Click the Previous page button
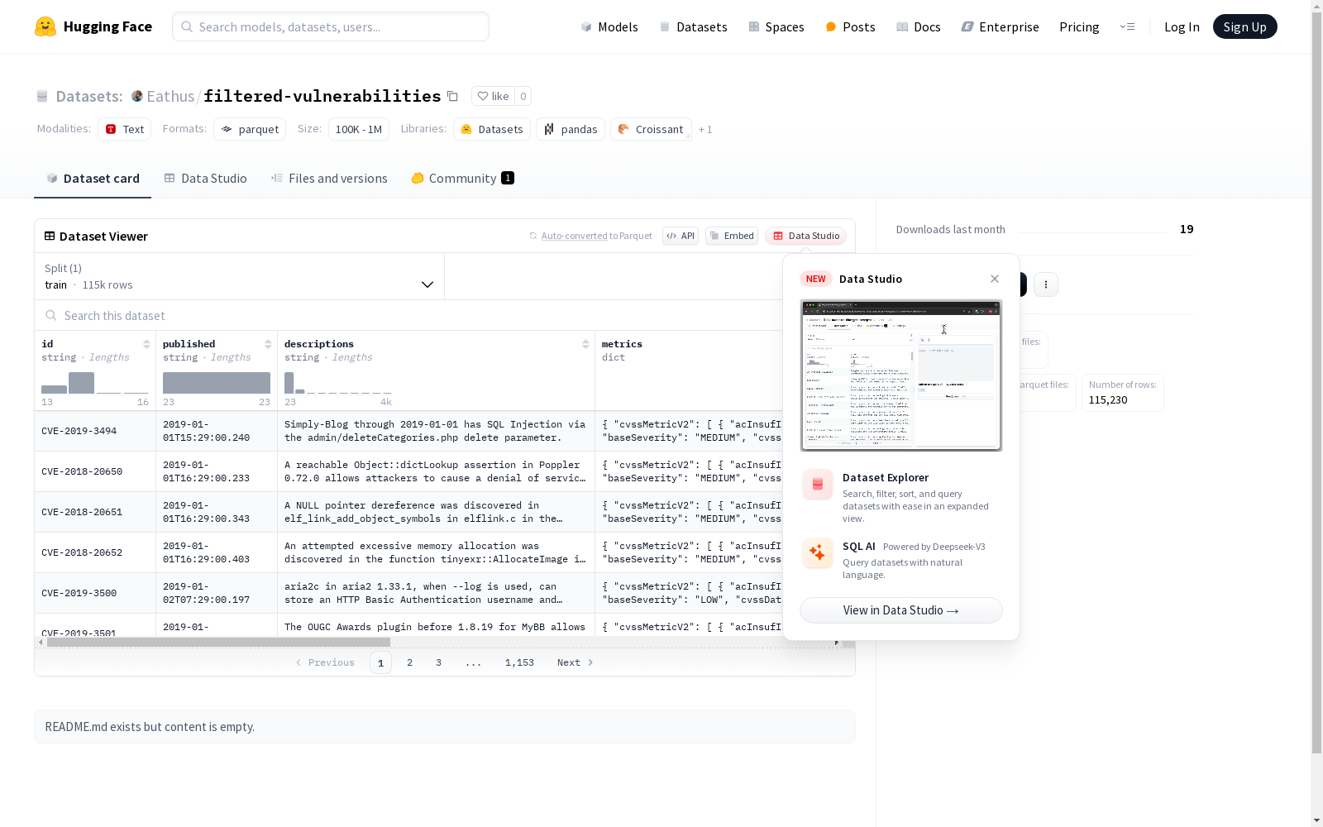1323x827 pixels. tap(325, 662)
